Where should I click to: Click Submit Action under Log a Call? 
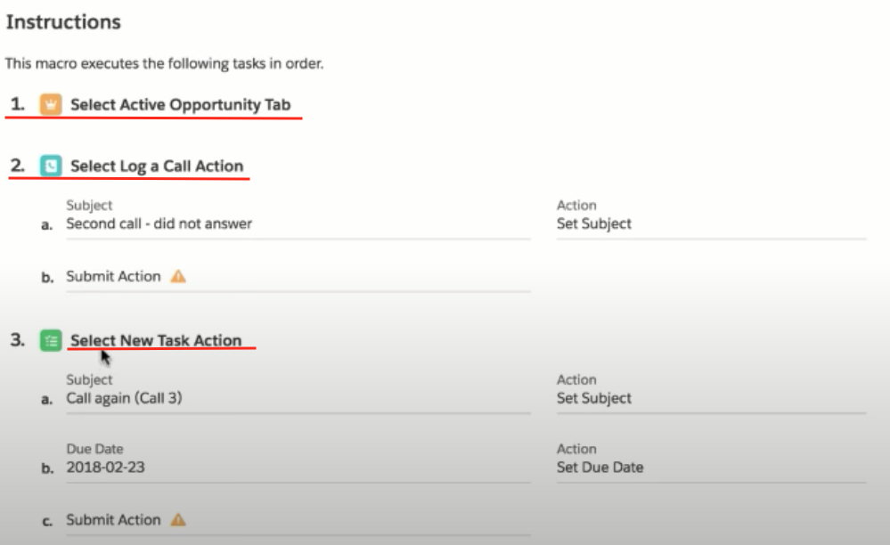pos(113,276)
